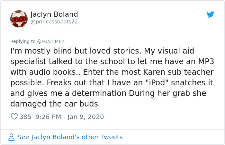This screenshot has height=145, width=225.
Task: Like the tweet with the heart icon
Action: [14, 117]
